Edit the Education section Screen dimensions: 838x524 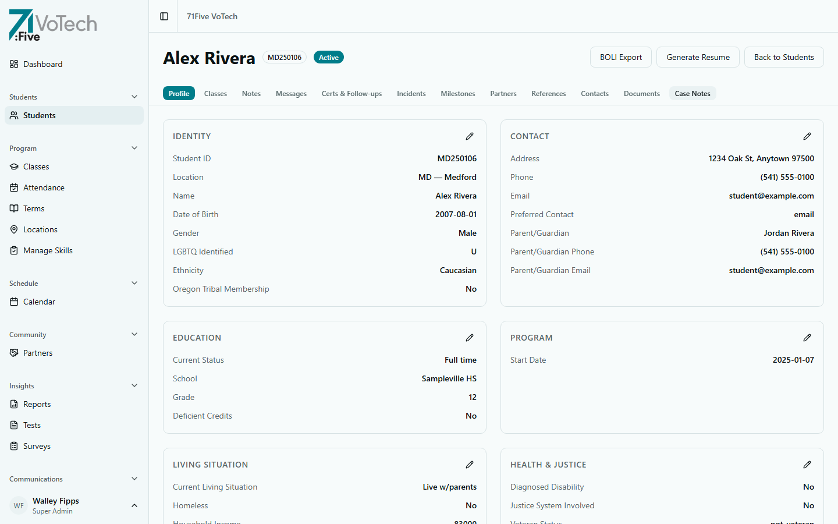470,338
